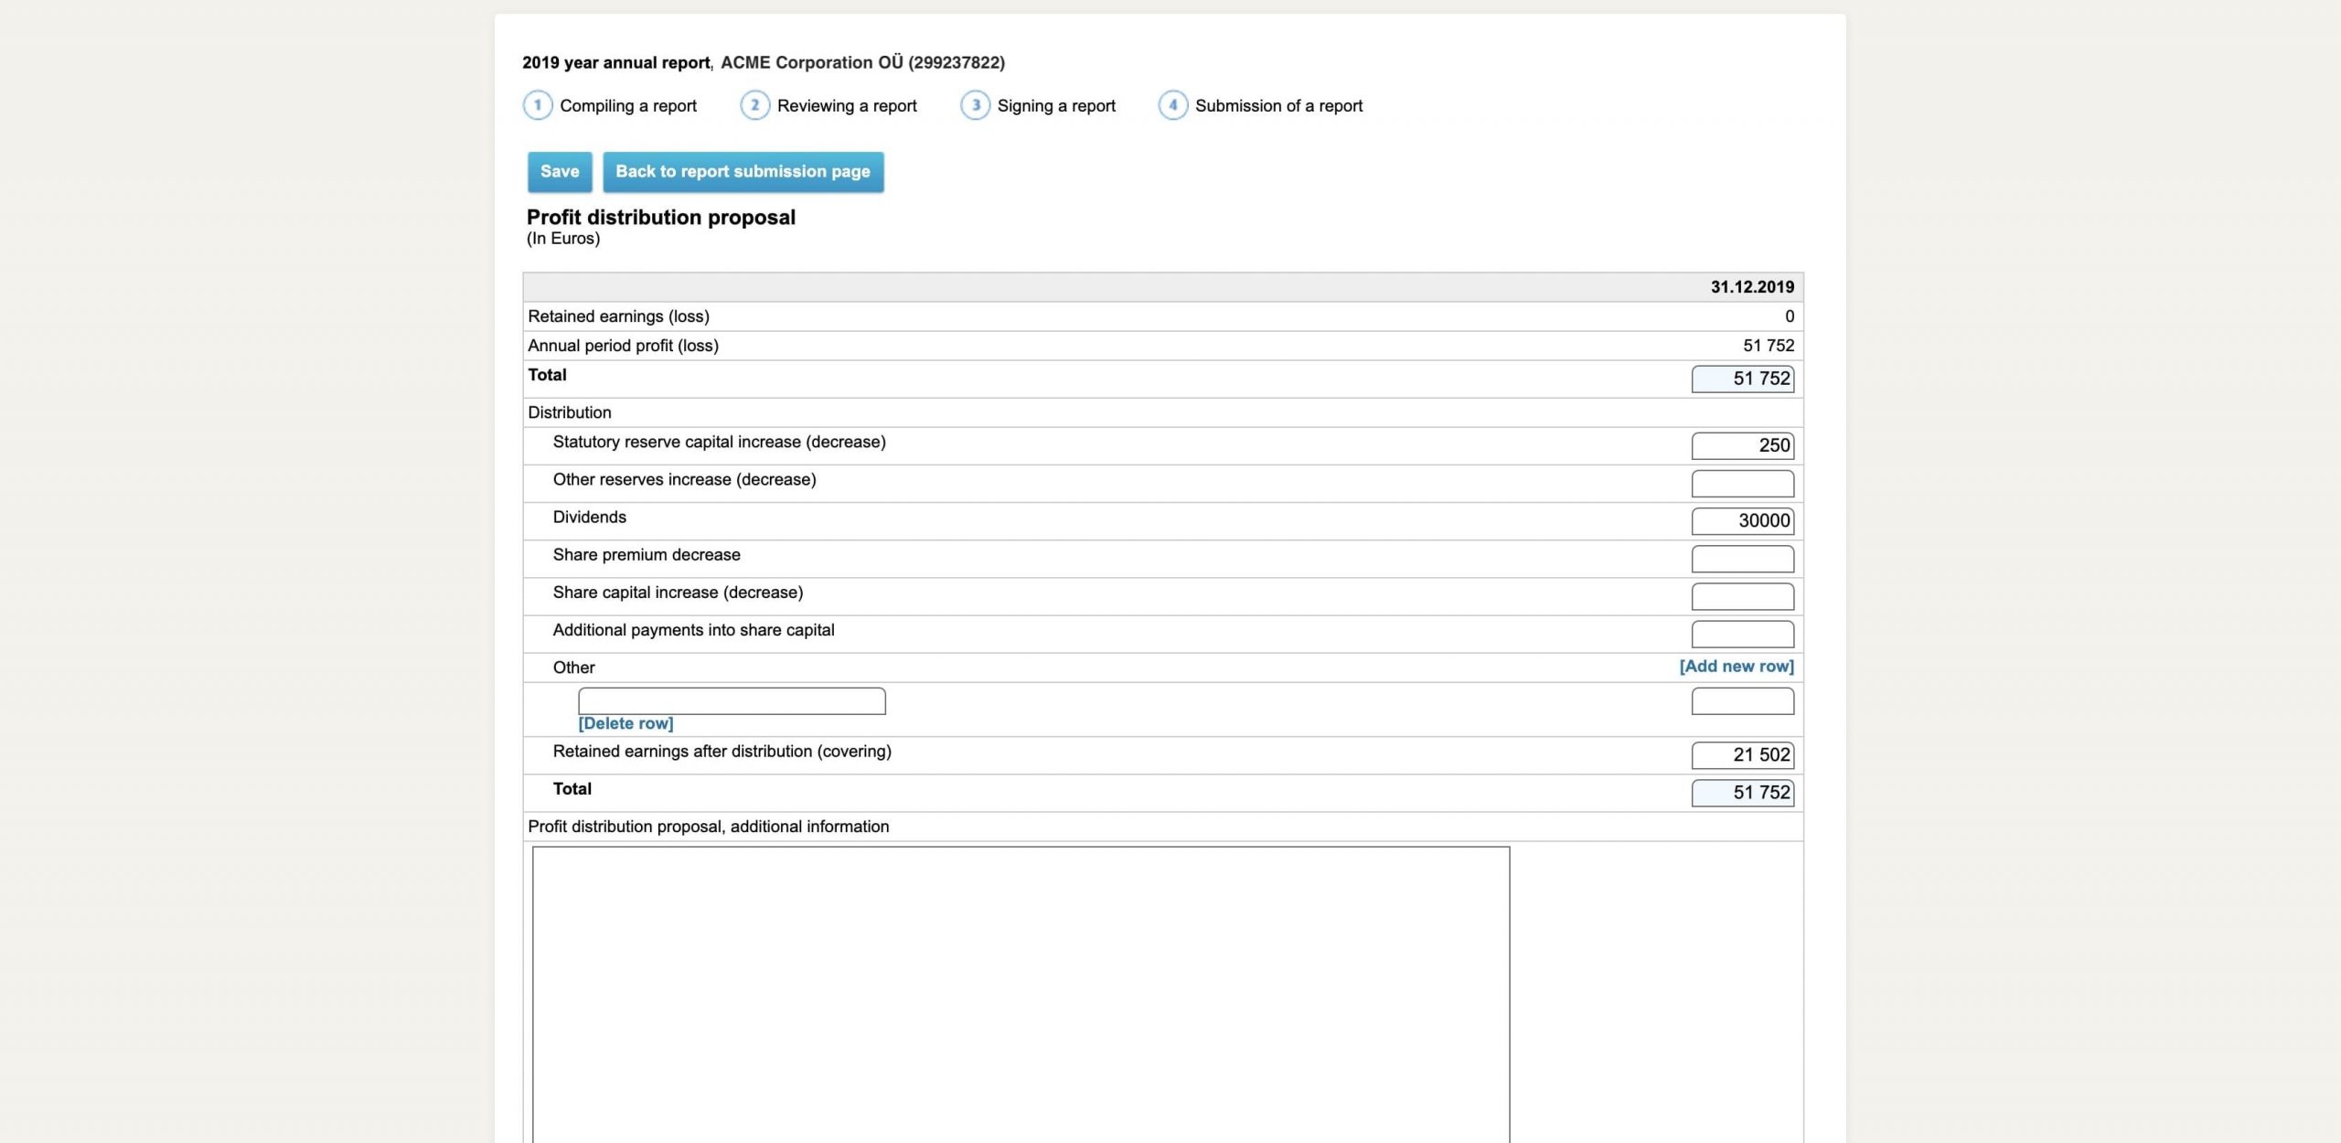The height and width of the screenshot is (1143, 2341).
Task: Click the Other row amount field
Action: (x=1742, y=701)
